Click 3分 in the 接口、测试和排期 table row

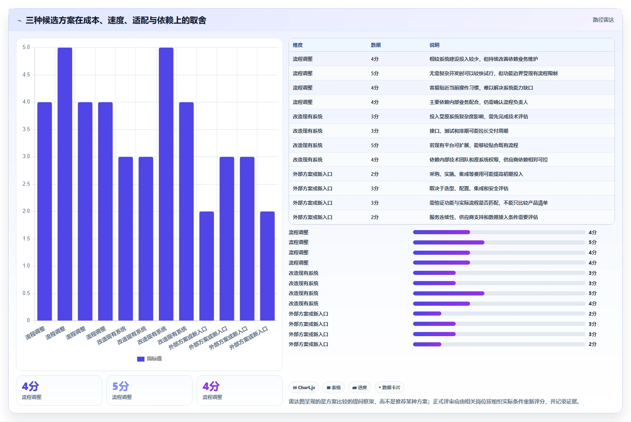point(375,131)
